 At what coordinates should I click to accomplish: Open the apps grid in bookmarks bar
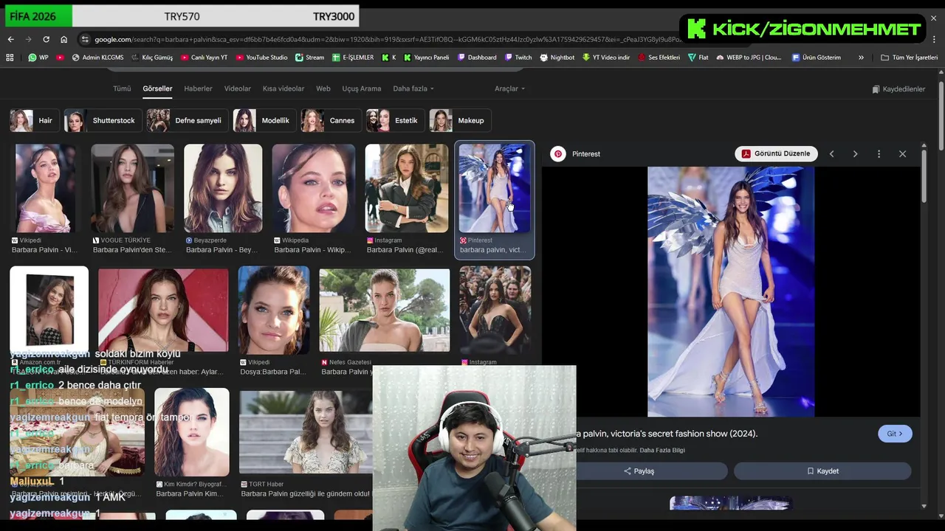[x=10, y=58]
